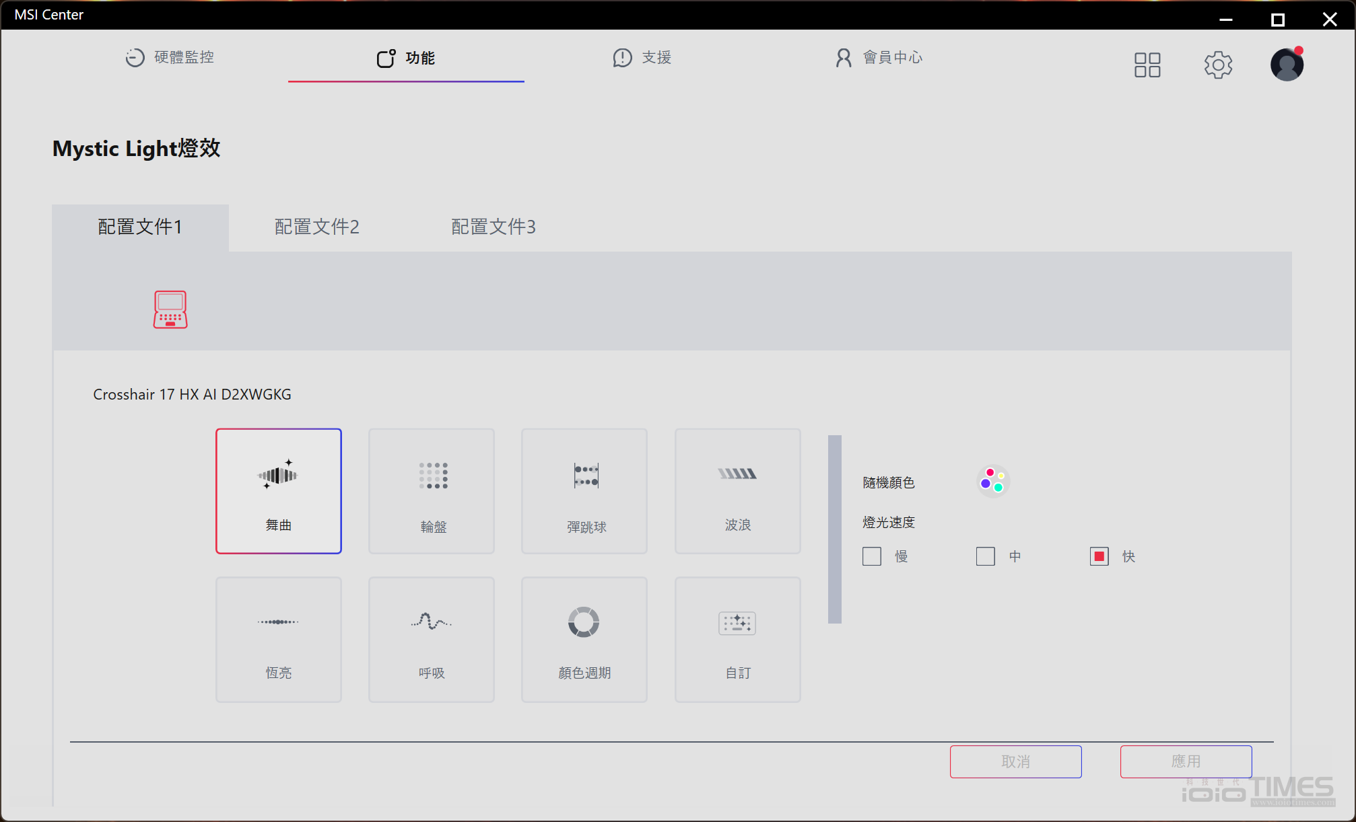Check the 慢 slow speed box
Image resolution: width=1356 pixels, height=822 pixels.
click(x=872, y=556)
